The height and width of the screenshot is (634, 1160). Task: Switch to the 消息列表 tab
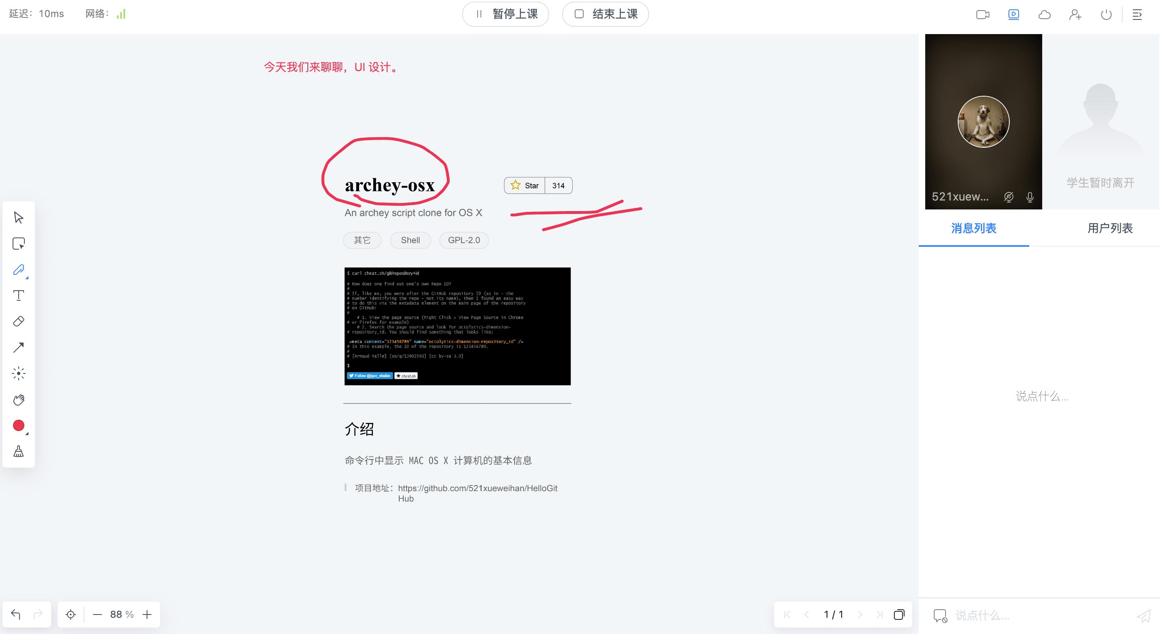(974, 228)
